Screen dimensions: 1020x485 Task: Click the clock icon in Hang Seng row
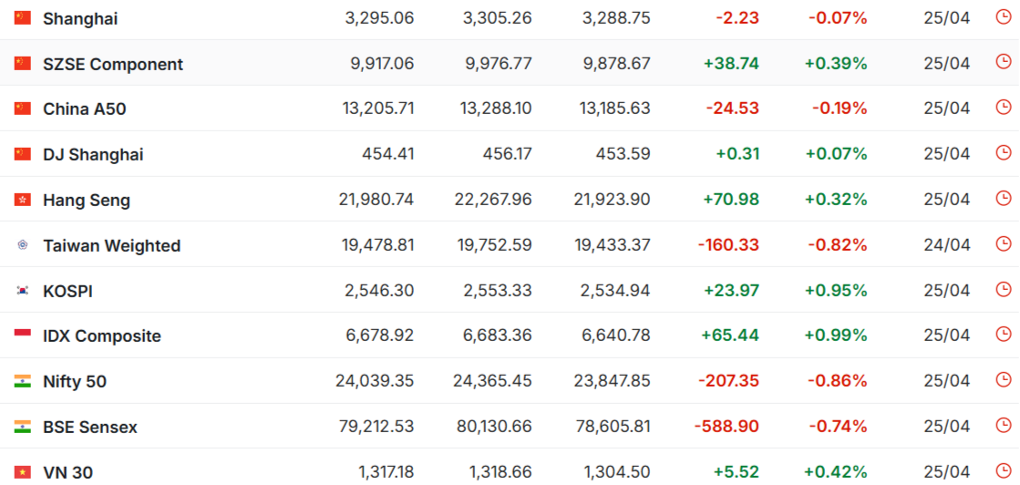point(1003,198)
